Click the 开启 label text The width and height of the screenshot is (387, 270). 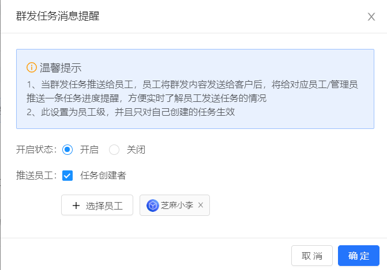[89, 150]
